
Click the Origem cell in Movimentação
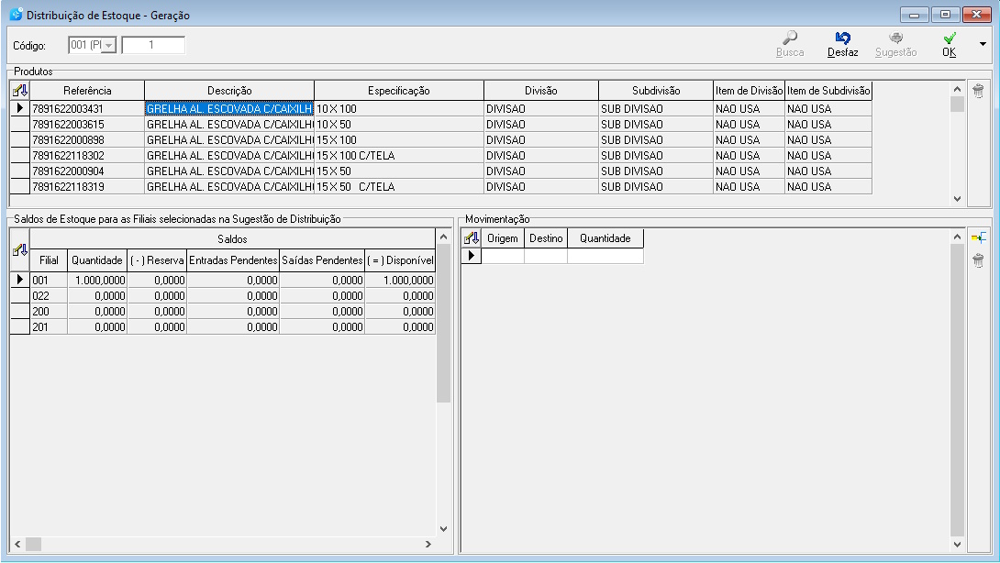point(503,257)
